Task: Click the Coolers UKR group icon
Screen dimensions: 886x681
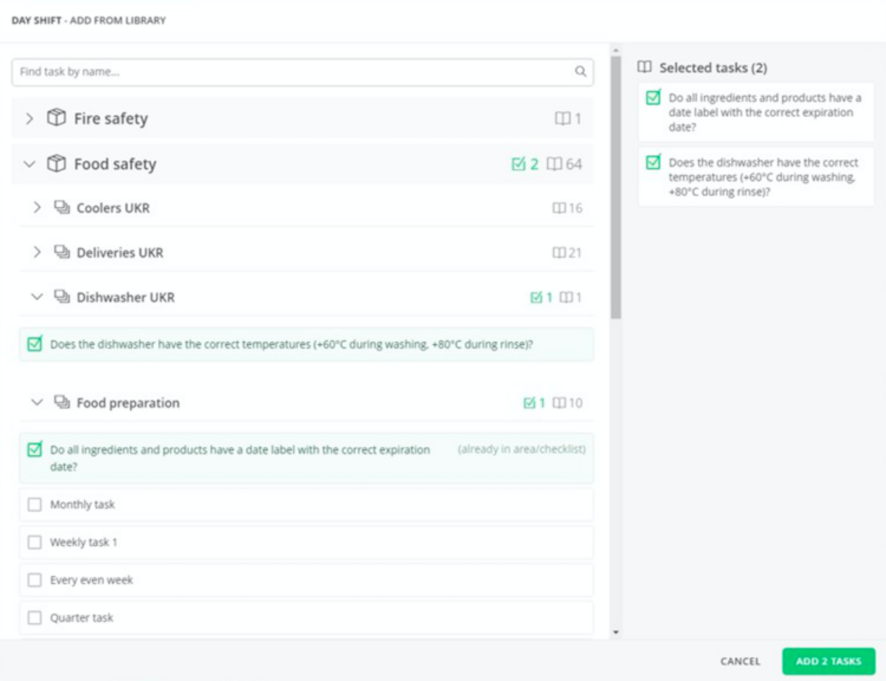Action: click(62, 207)
